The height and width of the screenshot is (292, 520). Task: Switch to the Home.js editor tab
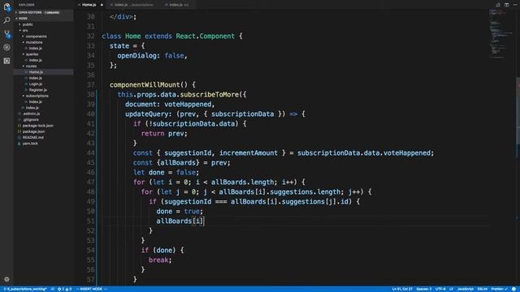(x=89, y=5)
